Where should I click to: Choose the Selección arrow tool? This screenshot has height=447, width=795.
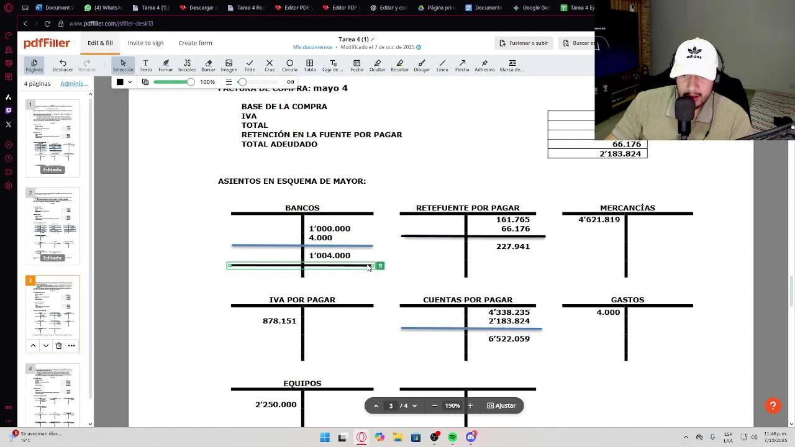tap(123, 65)
